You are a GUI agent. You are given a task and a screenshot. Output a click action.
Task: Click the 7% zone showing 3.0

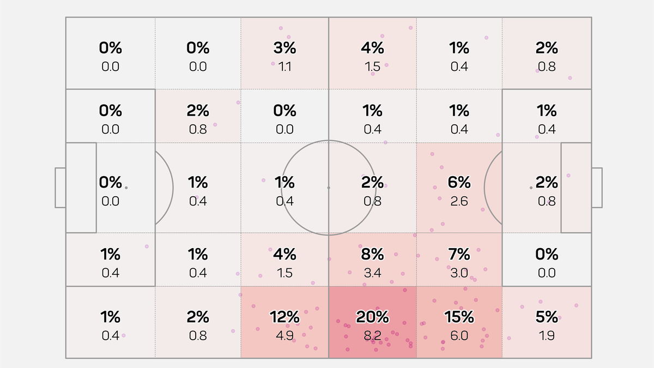tap(459, 260)
